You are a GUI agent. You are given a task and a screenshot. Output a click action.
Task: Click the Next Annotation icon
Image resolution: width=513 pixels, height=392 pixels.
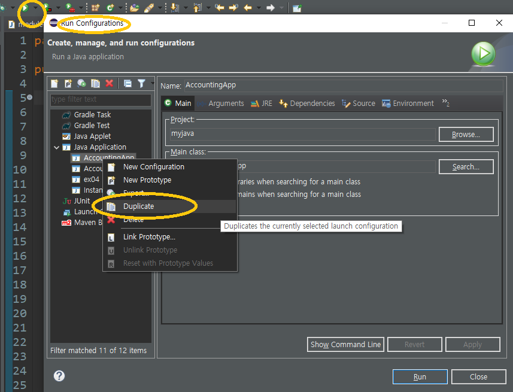point(175,8)
